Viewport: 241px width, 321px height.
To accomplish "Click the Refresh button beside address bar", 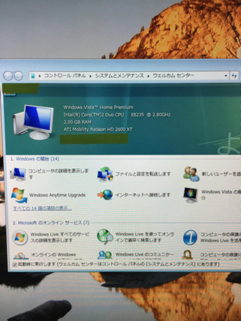I will [x=234, y=76].
